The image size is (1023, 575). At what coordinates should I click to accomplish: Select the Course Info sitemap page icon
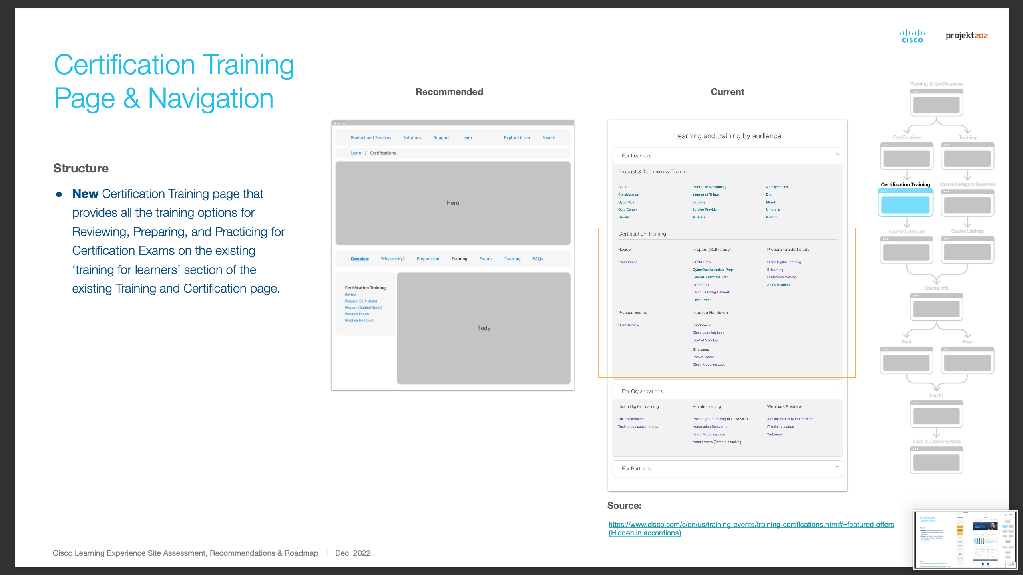coord(936,307)
